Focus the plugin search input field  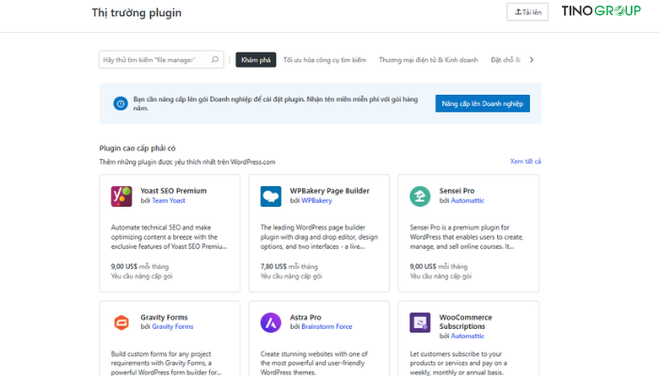click(161, 59)
